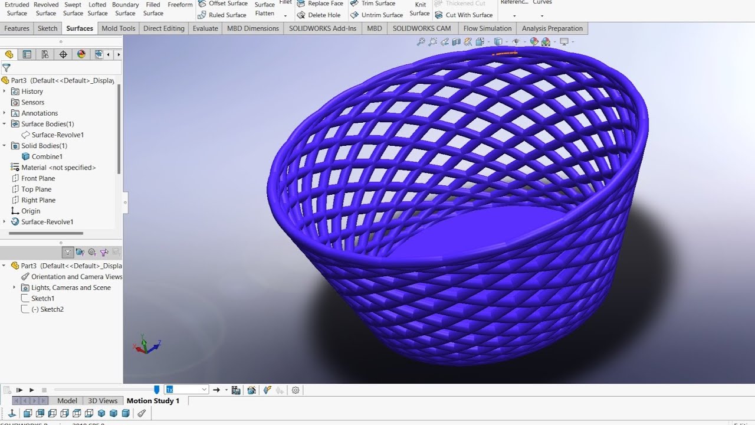
Task: Open Display Style cube icon
Action: [498, 42]
